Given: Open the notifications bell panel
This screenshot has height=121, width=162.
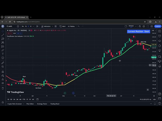Looking at the screenshot, I should coord(159,66).
